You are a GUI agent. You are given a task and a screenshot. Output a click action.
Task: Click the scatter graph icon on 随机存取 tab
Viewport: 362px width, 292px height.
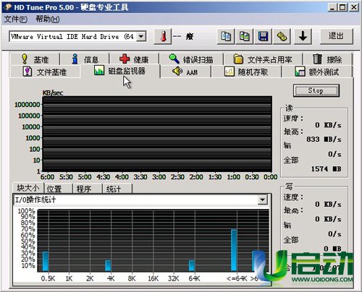230,72
